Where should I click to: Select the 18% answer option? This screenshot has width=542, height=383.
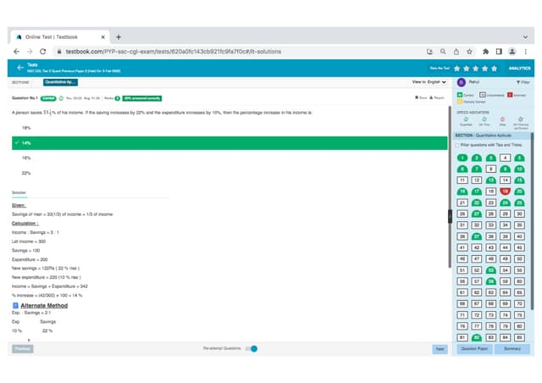point(26,128)
